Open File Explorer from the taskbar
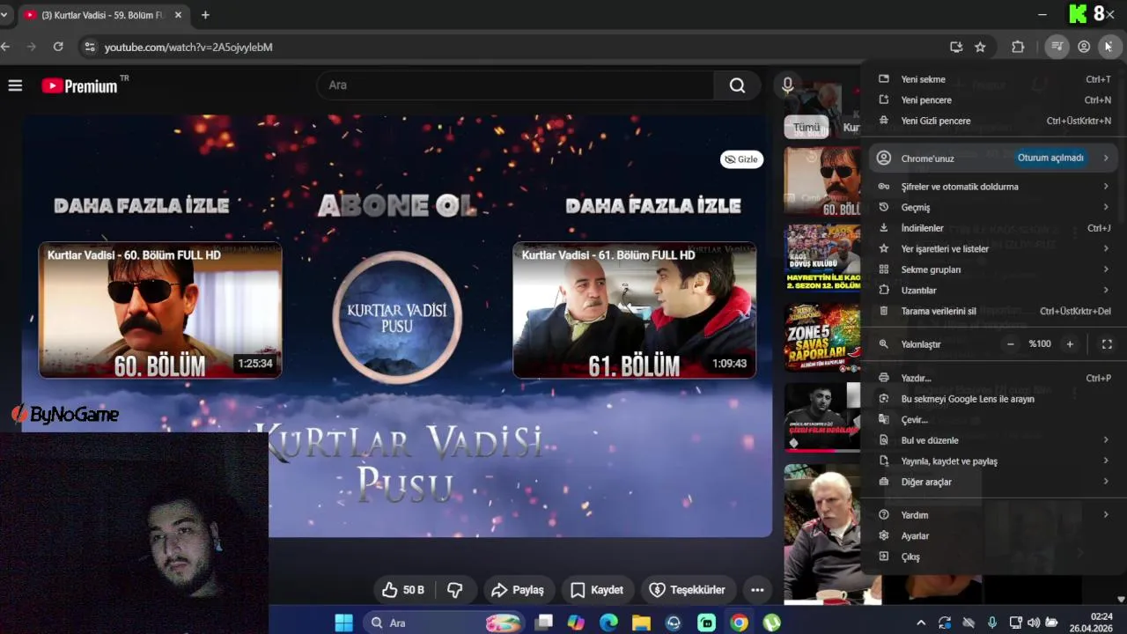This screenshot has height=634, width=1127. pos(641,623)
